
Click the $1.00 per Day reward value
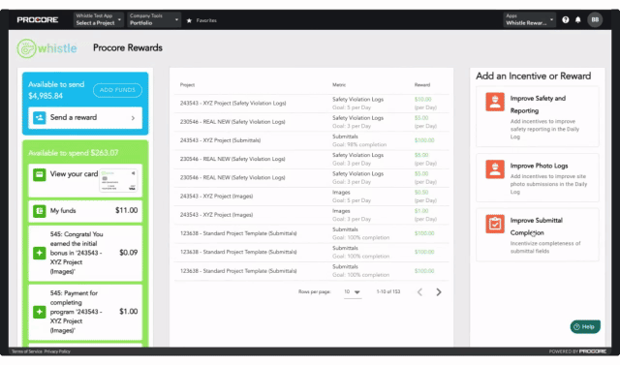(x=425, y=215)
